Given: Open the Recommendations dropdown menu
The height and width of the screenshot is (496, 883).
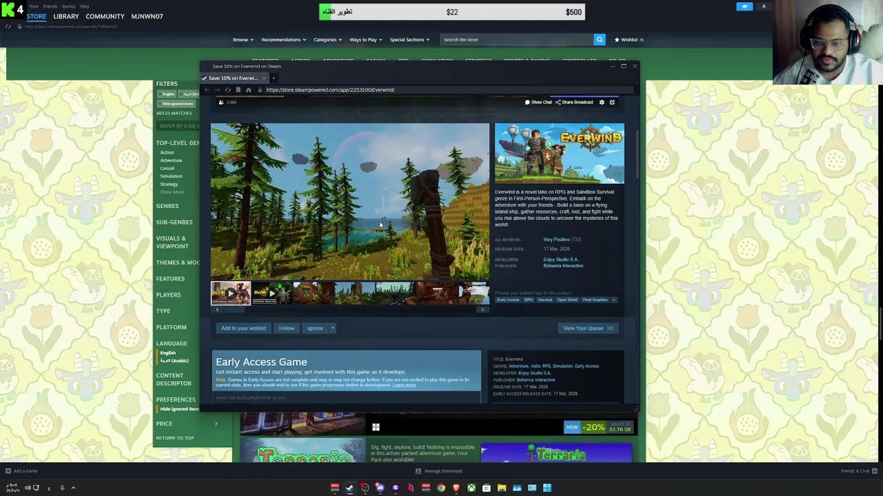Looking at the screenshot, I should point(284,39).
